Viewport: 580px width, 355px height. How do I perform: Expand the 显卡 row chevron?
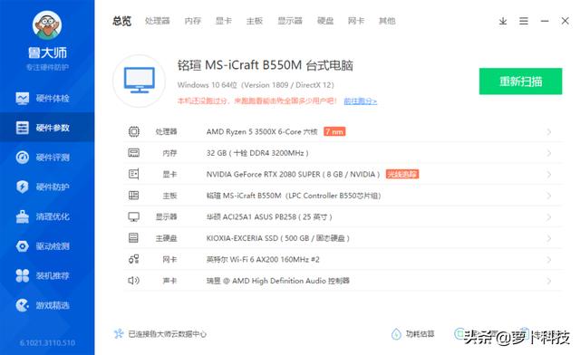(x=549, y=174)
